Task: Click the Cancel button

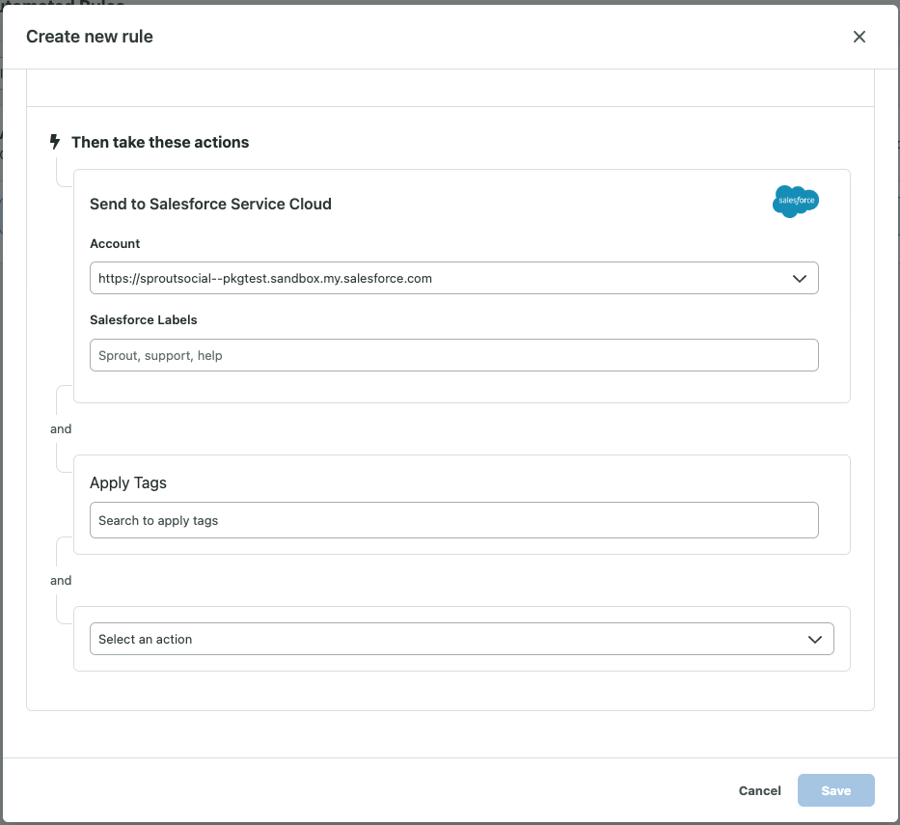Action: tap(759, 790)
